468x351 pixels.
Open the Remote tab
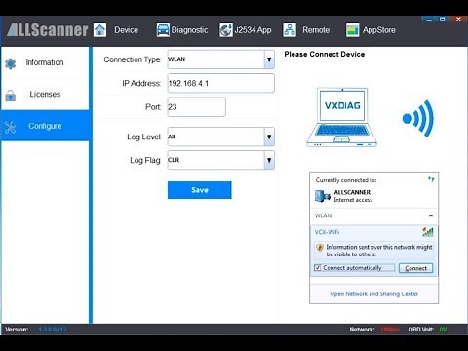click(316, 30)
